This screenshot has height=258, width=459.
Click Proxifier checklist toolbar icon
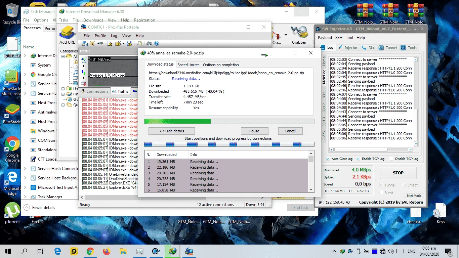pyautogui.click(x=139, y=43)
